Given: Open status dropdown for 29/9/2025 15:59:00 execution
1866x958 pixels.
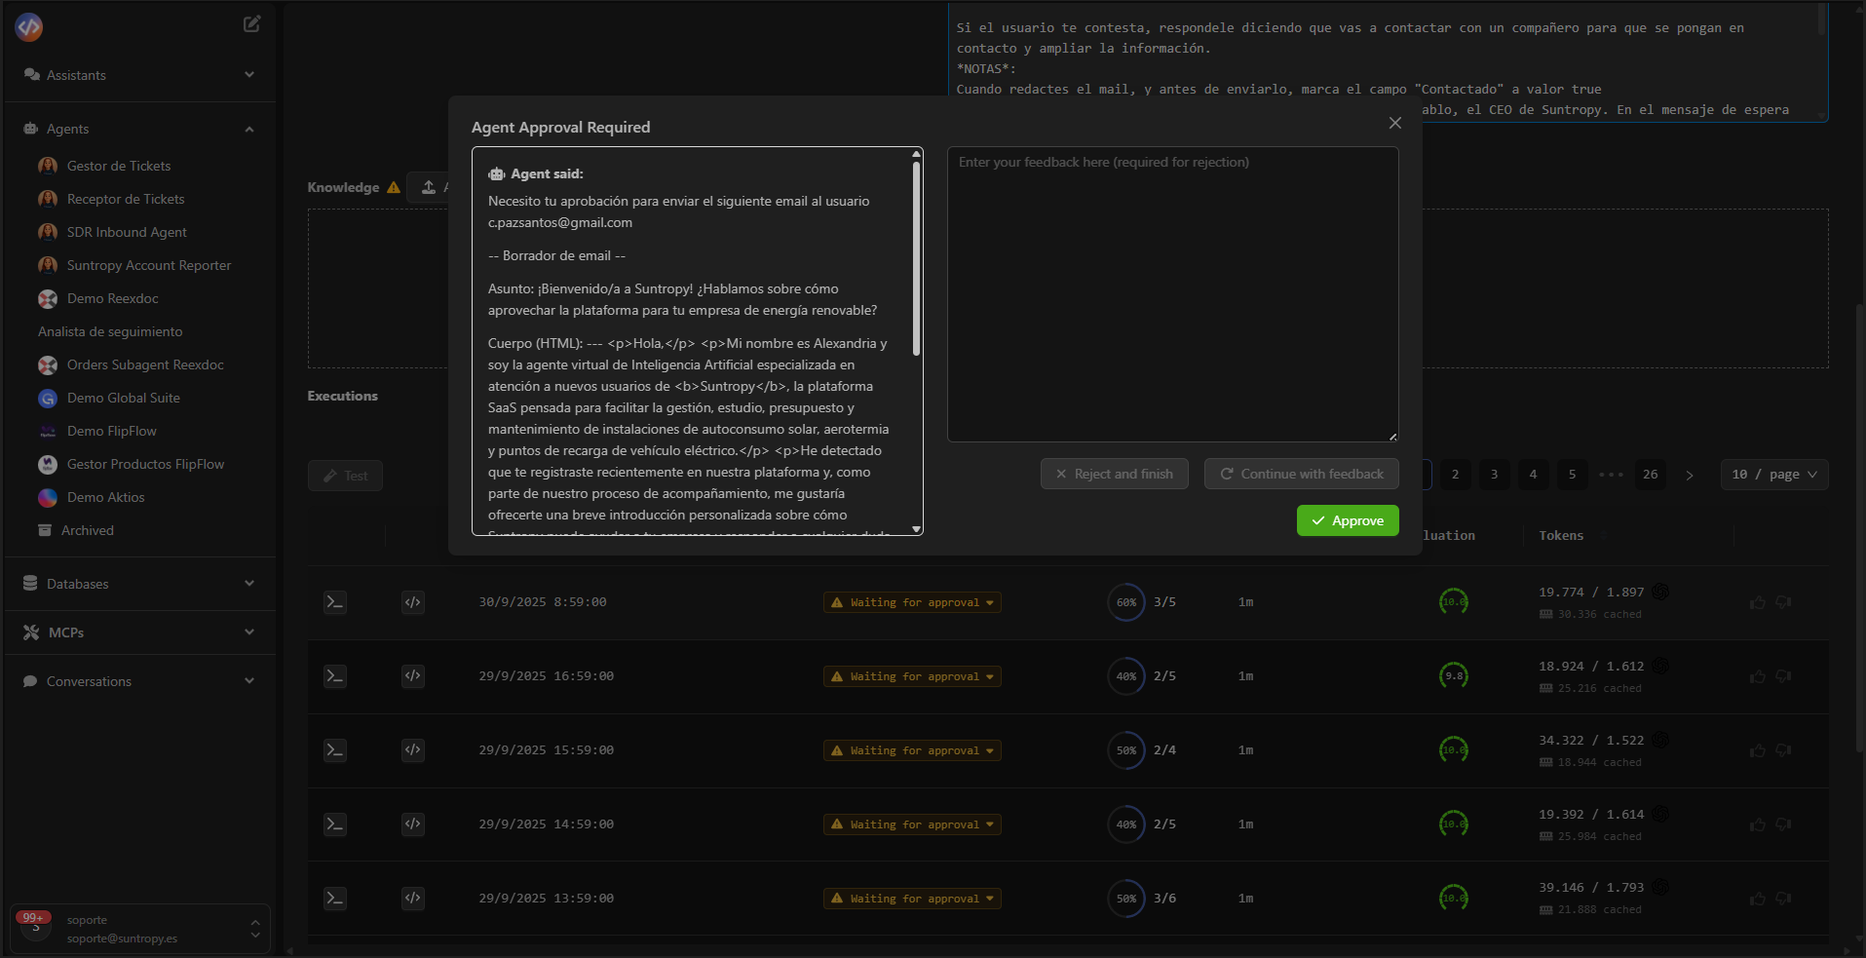Looking at the screenshot, I should (x=912, y=750).
